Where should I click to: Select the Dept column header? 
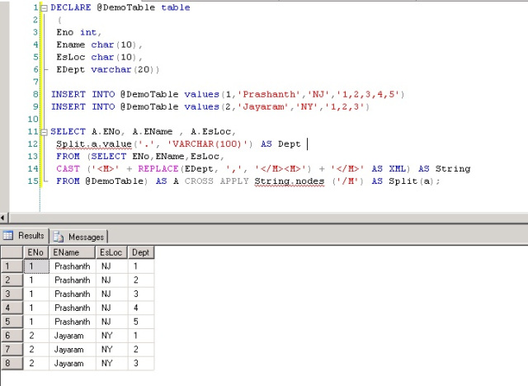[x=141, y=252]
